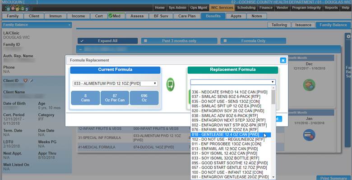Open the Issuance sub-tab
This screenshot has height=180, width=352.
pyautogui.click(x=303, y=25)
